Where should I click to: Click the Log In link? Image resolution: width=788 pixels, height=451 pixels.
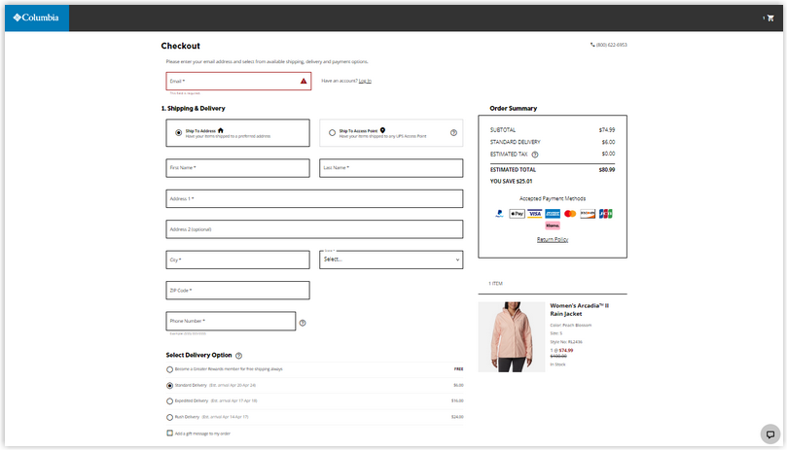click(x=365, y=81)
